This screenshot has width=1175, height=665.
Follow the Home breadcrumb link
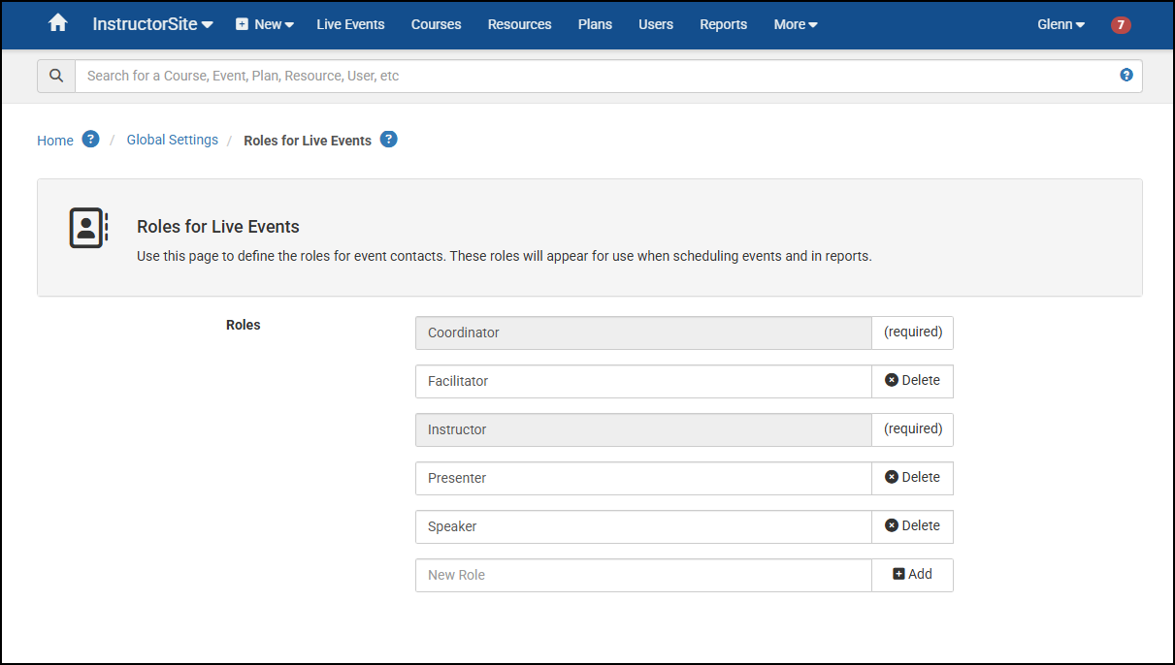55,141
